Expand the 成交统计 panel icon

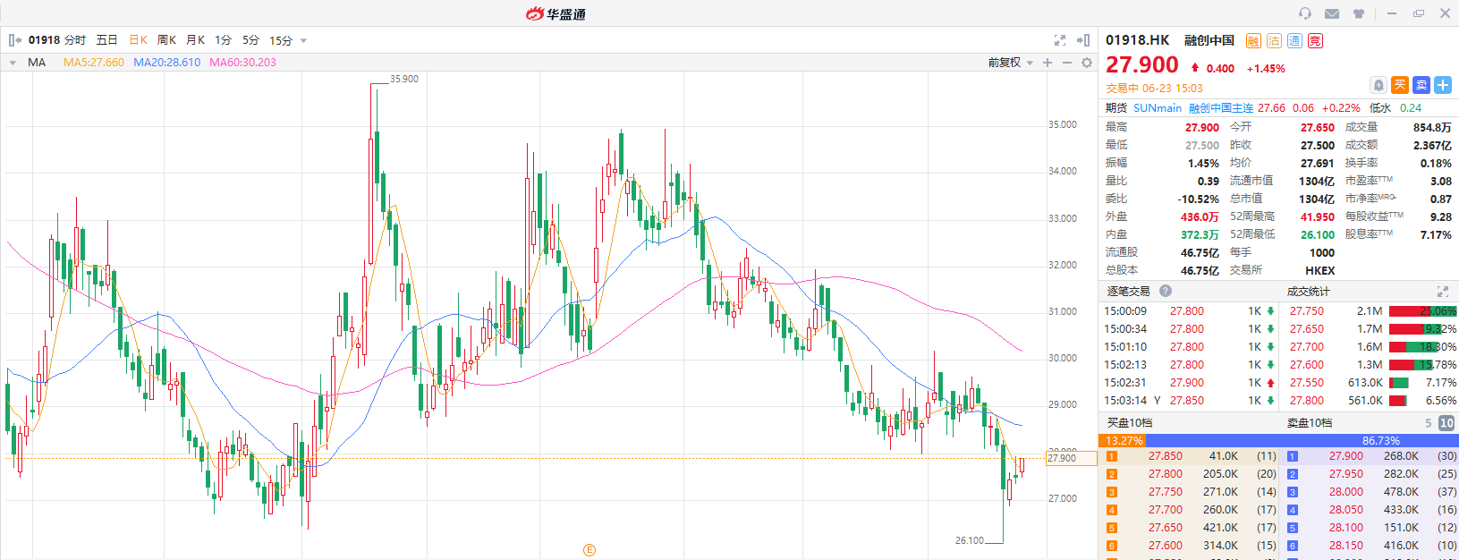click(1442, 292)
